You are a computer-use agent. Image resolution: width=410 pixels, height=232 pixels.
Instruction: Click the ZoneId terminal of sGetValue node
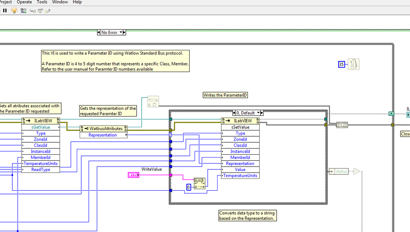(x=41, y=139)
